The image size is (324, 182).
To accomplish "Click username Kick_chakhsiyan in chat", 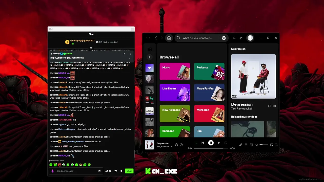I will tap(67, 129).
